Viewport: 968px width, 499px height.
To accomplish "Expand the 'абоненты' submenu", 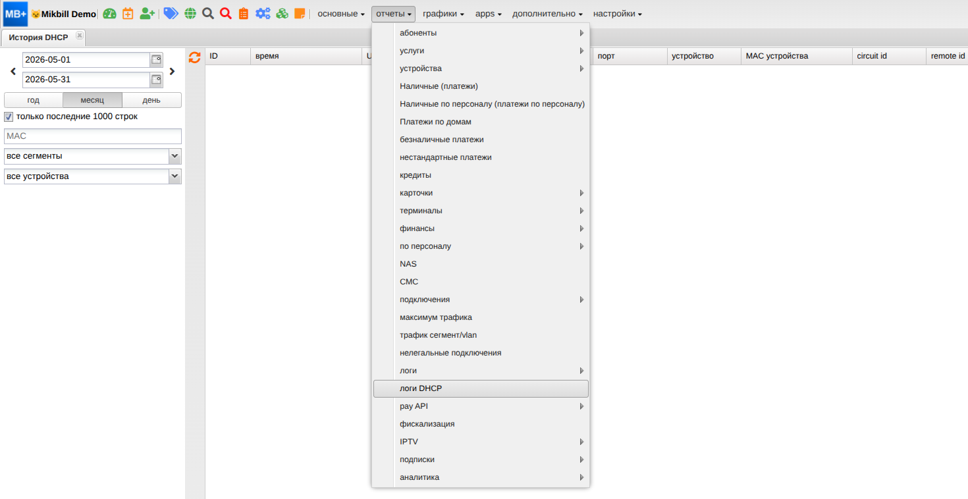I will (481, 33).
